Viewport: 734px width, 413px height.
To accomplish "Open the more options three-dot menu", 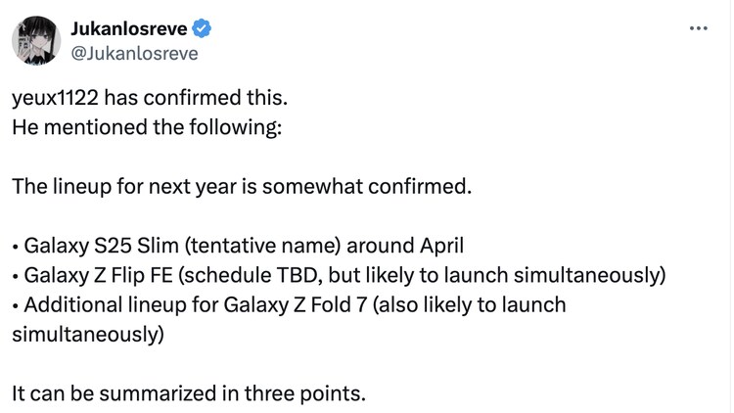I will (x=698, y=27).
